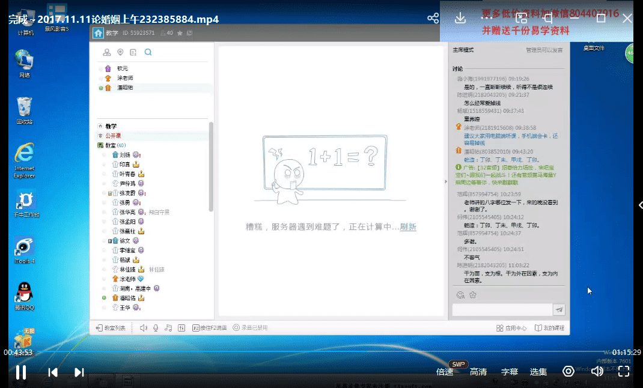Click the 刷新 refresh link
The height and width of the screenshot is (388, 643).
[x=408, y=227]
